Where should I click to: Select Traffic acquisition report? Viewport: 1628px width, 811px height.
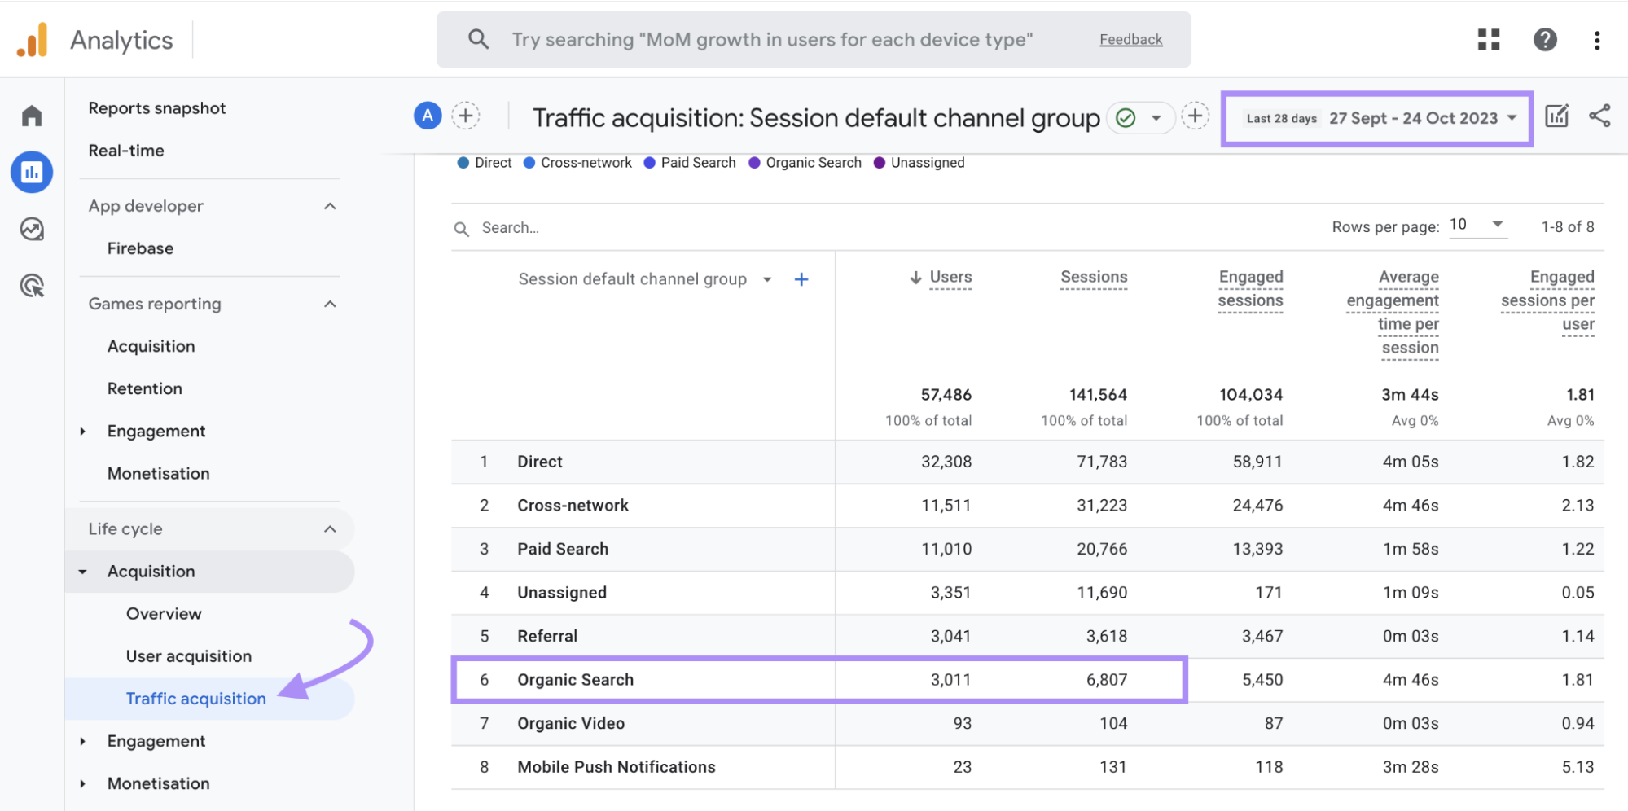click(196, 699)
